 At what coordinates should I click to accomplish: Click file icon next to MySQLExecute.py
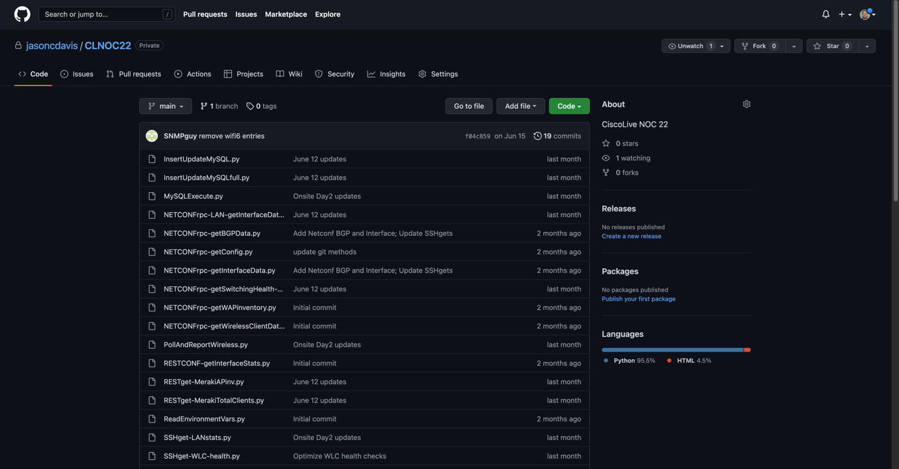(152, 196)
